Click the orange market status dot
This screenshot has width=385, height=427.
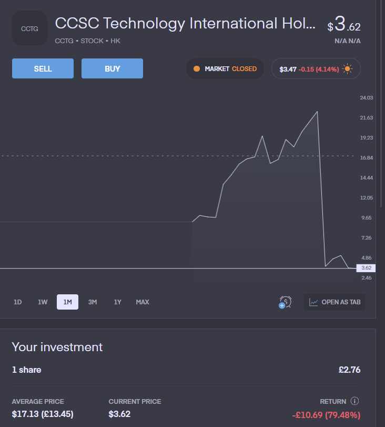pyautogui.click(x=197, y=69)
